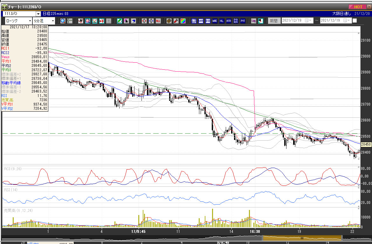
Task: Click the magnifier icon labeled 2
Action: pos(88,21)
